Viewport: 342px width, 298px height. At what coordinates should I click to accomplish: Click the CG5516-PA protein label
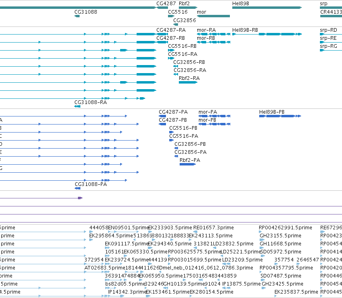[x=184, y=136]
